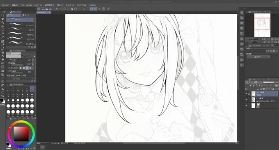
Task: Click the red saturation square in color wheel
Action: tap(21, 134)
